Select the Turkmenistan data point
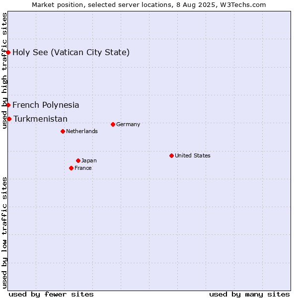The image size is (298, 298). pos(9,119)
